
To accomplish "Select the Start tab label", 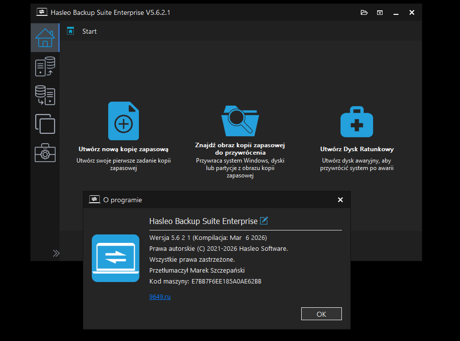I will [89, 31].
